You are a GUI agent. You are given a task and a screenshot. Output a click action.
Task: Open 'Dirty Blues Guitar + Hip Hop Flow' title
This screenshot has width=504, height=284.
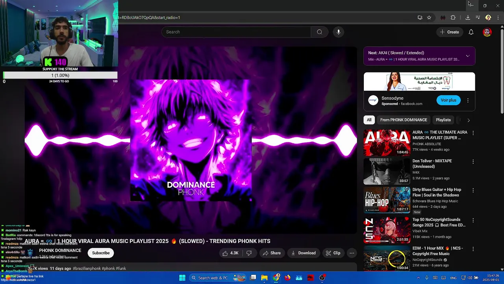click(437, 192)
